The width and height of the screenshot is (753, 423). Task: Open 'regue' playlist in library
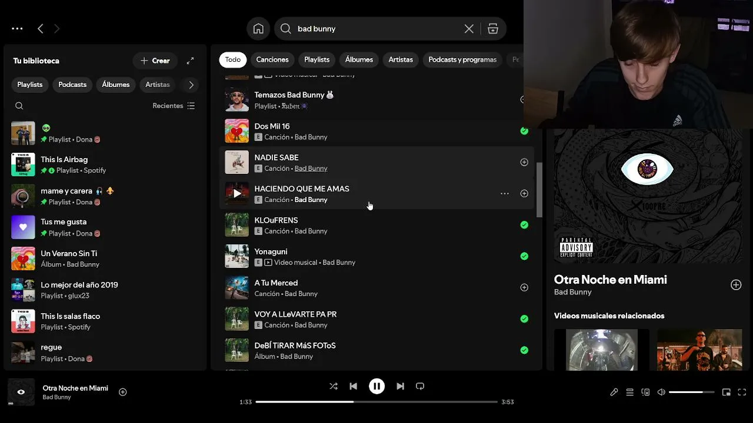[105, 353]
